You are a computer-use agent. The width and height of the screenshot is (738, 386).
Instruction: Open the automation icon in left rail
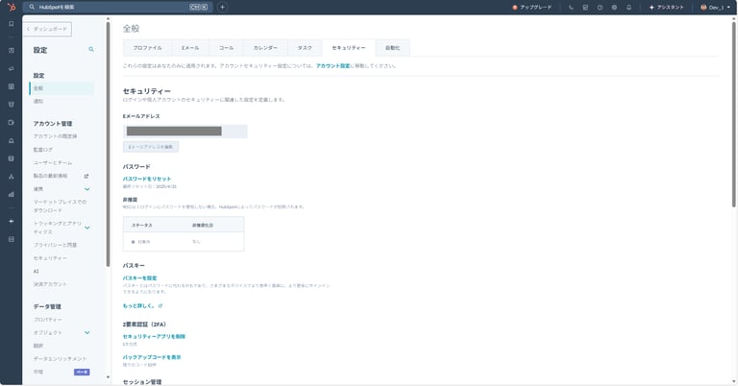tap(12, 140)
